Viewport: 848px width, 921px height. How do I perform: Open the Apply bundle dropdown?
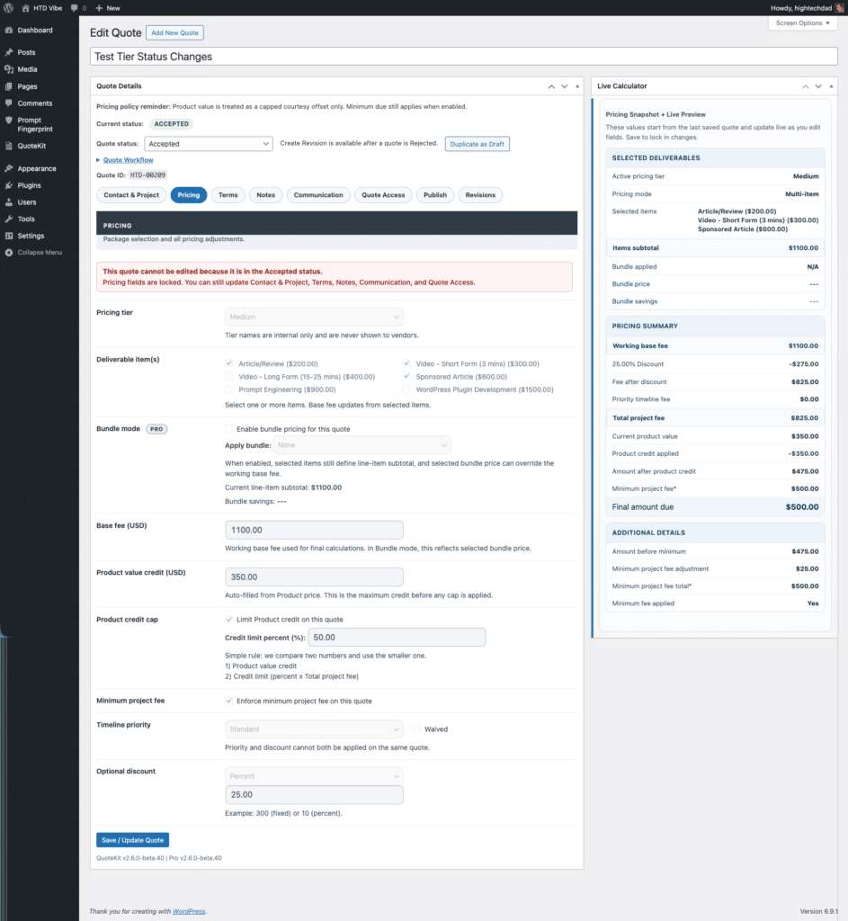pyautogui.click(x=363, y=445)
